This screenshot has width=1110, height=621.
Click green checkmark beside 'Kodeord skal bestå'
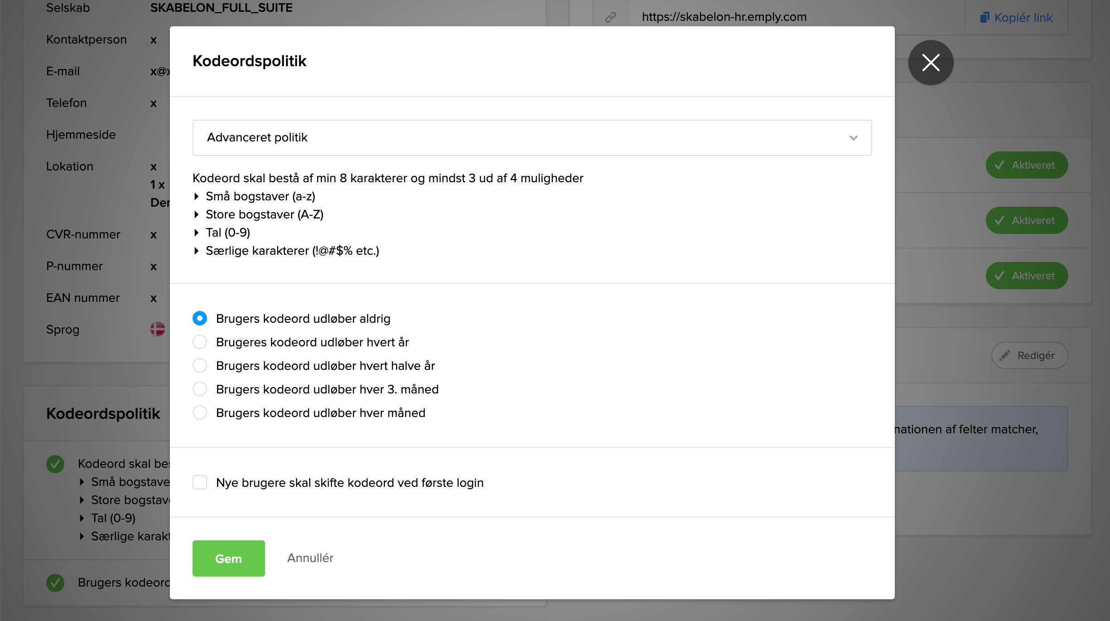tap(55, 464)
